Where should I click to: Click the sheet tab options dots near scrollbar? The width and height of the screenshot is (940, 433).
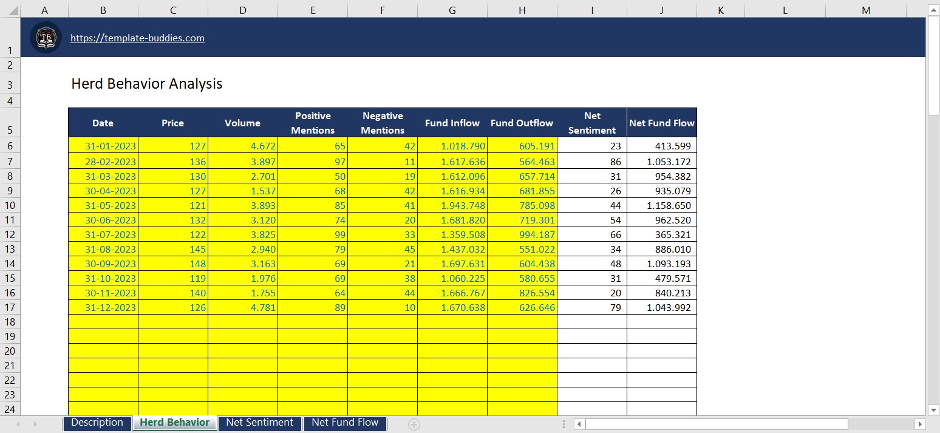[563, 423]
